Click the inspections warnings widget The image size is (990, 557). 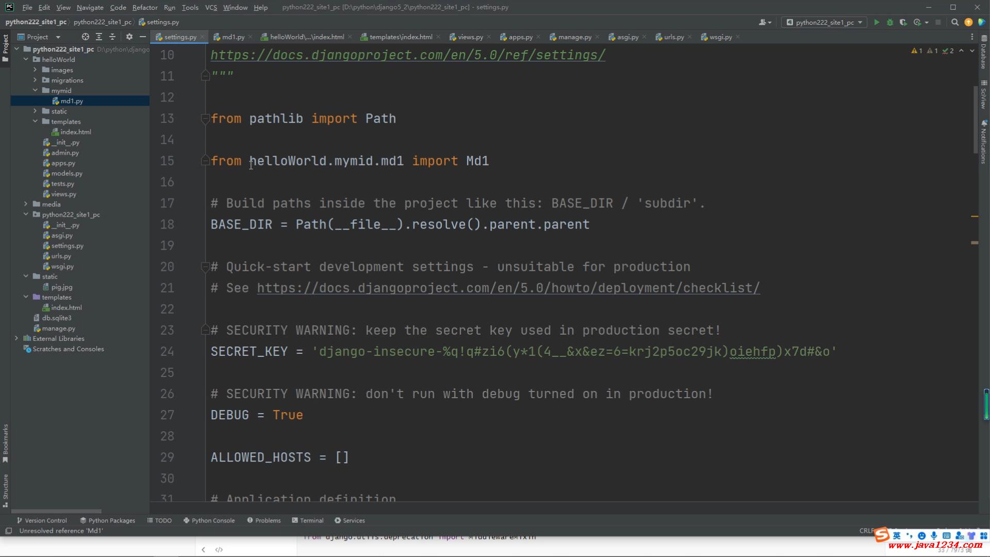(x=932, y=51)
